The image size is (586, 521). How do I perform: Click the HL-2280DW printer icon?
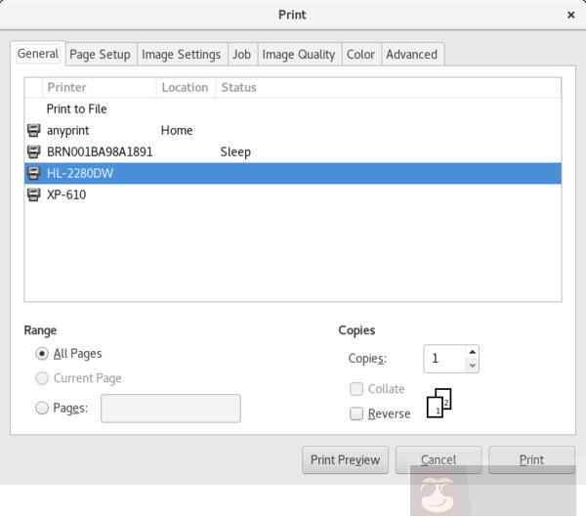tap(34, 173)
